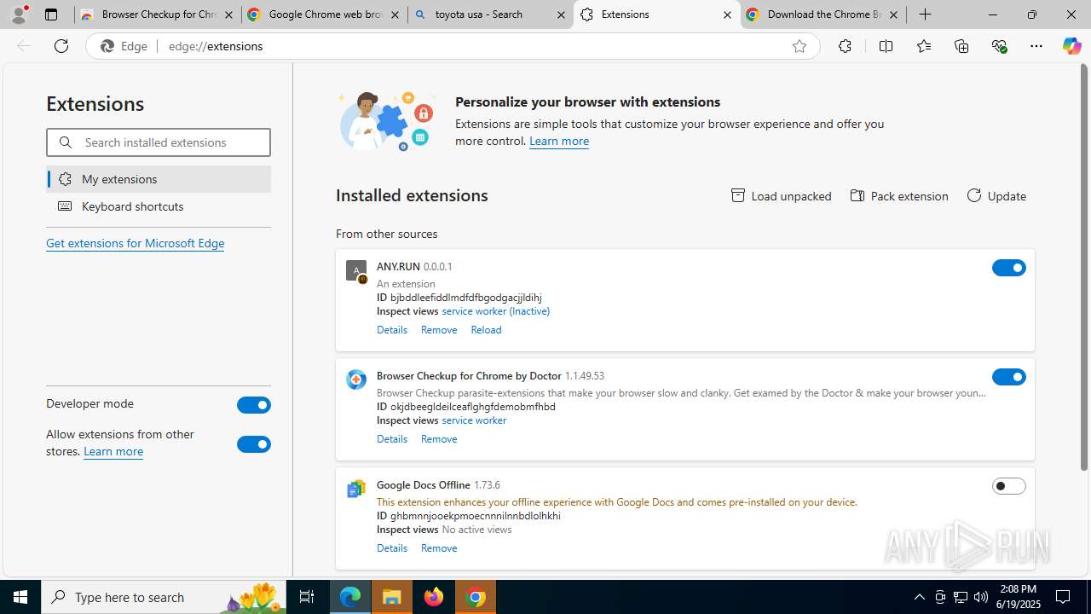Open Split screen icon

(886, 46)
